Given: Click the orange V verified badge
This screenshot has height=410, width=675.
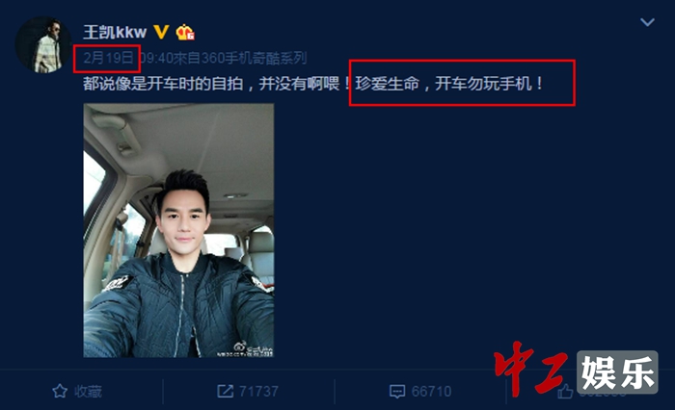Looking at the screenshot, I should (x=161, y=32).
